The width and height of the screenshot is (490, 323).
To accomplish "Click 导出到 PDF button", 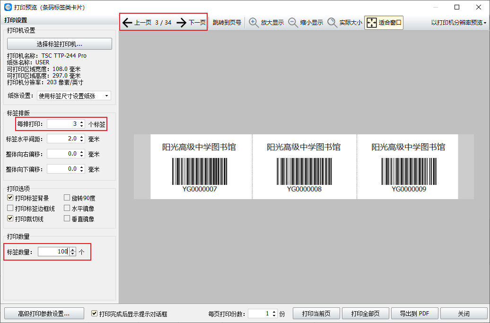I will [x=414, y=314].
